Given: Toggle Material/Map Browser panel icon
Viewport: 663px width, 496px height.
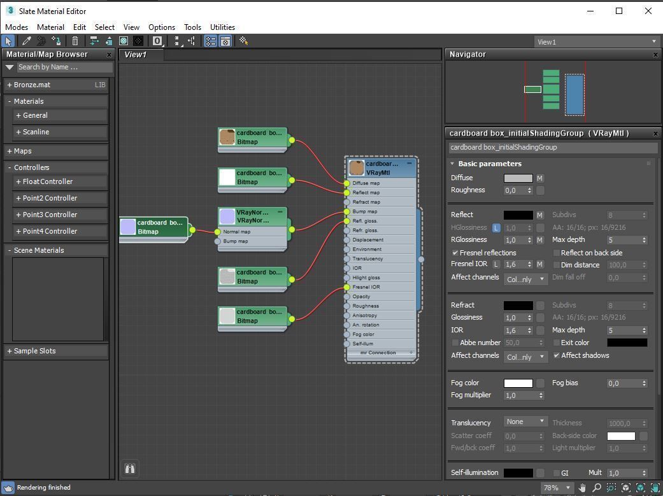Looking at the screenshot, I should tap(211, 41).
